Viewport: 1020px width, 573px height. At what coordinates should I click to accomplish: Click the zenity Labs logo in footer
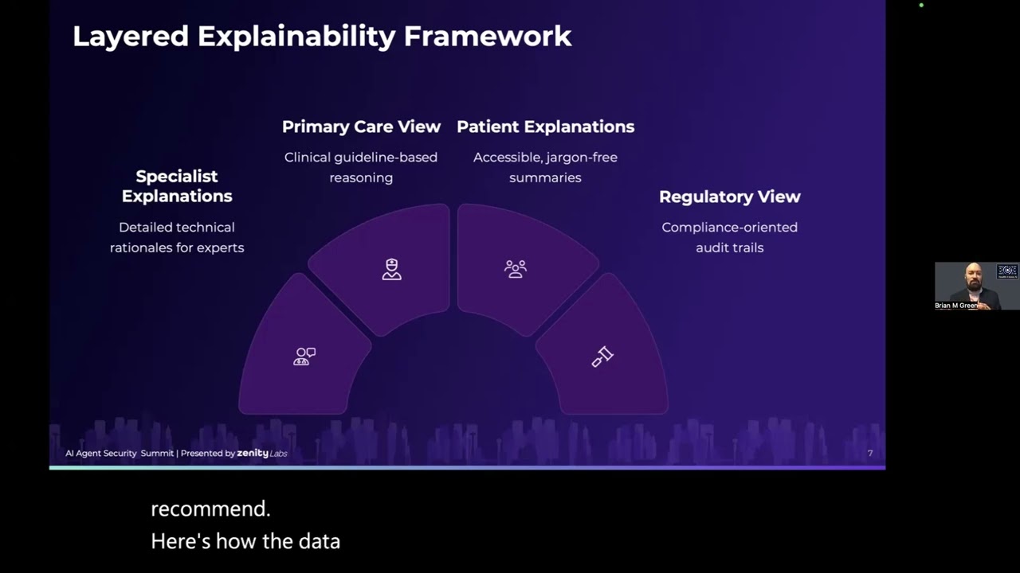pyautogui.click(x=261, y=454)
